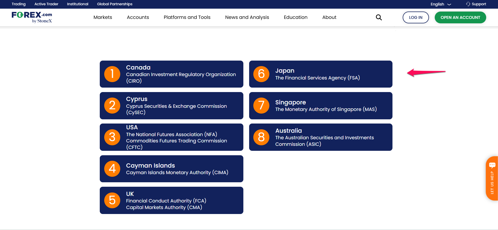Select the Singapore heading text

click(x=291, y=102)
